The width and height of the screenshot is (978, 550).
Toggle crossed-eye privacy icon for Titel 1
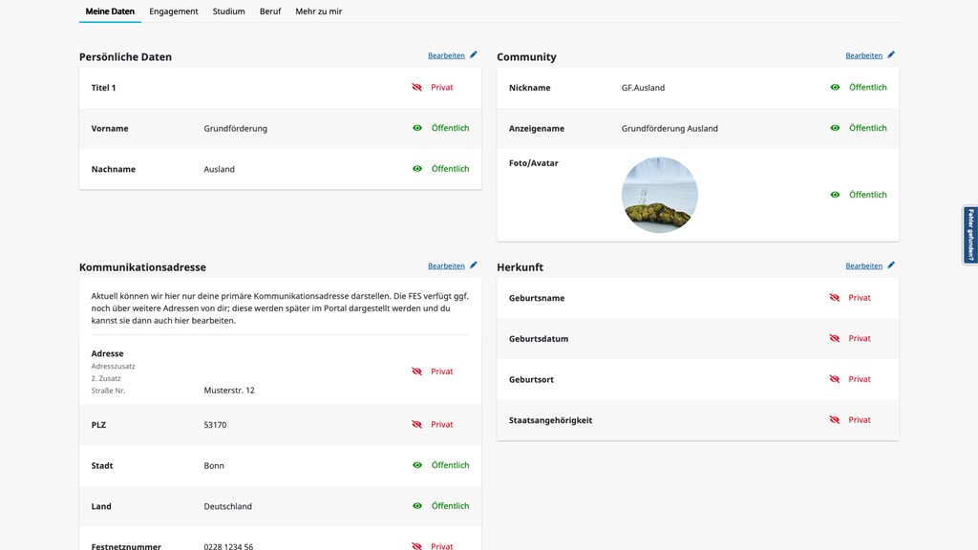point(416,87)
